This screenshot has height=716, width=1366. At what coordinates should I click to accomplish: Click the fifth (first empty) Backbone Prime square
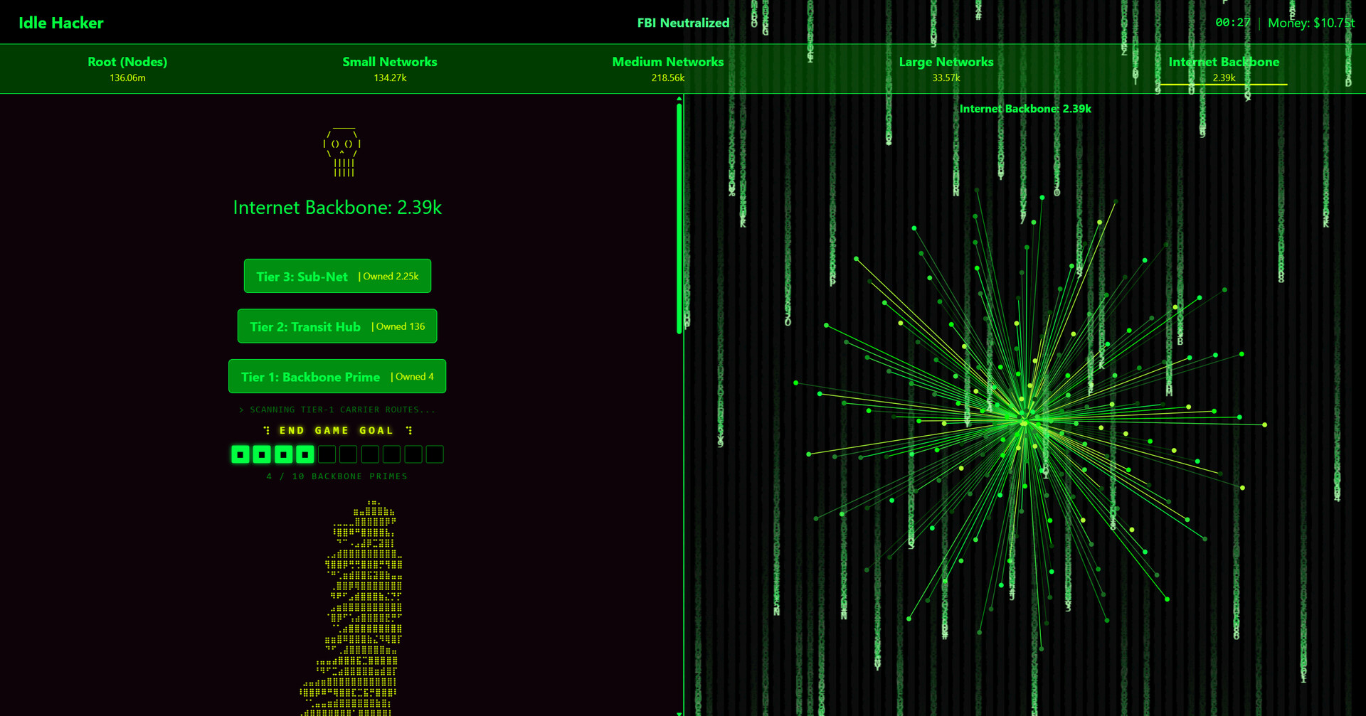[327, 454]
